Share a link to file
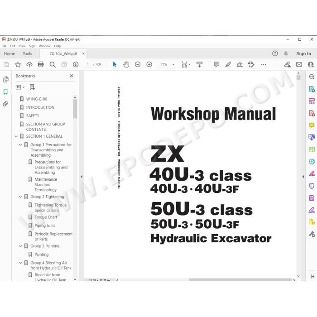Image resolution: width=317 pixels, height=317 pixels. coord(287,64)
